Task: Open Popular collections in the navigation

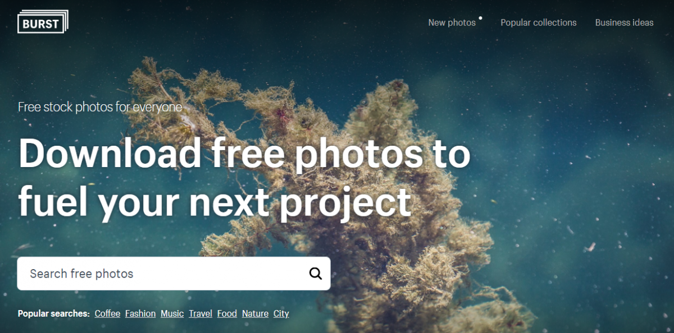Action: [x=538, y=22]
